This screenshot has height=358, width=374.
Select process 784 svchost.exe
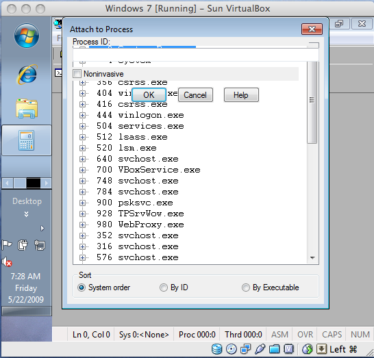[138, 192]
